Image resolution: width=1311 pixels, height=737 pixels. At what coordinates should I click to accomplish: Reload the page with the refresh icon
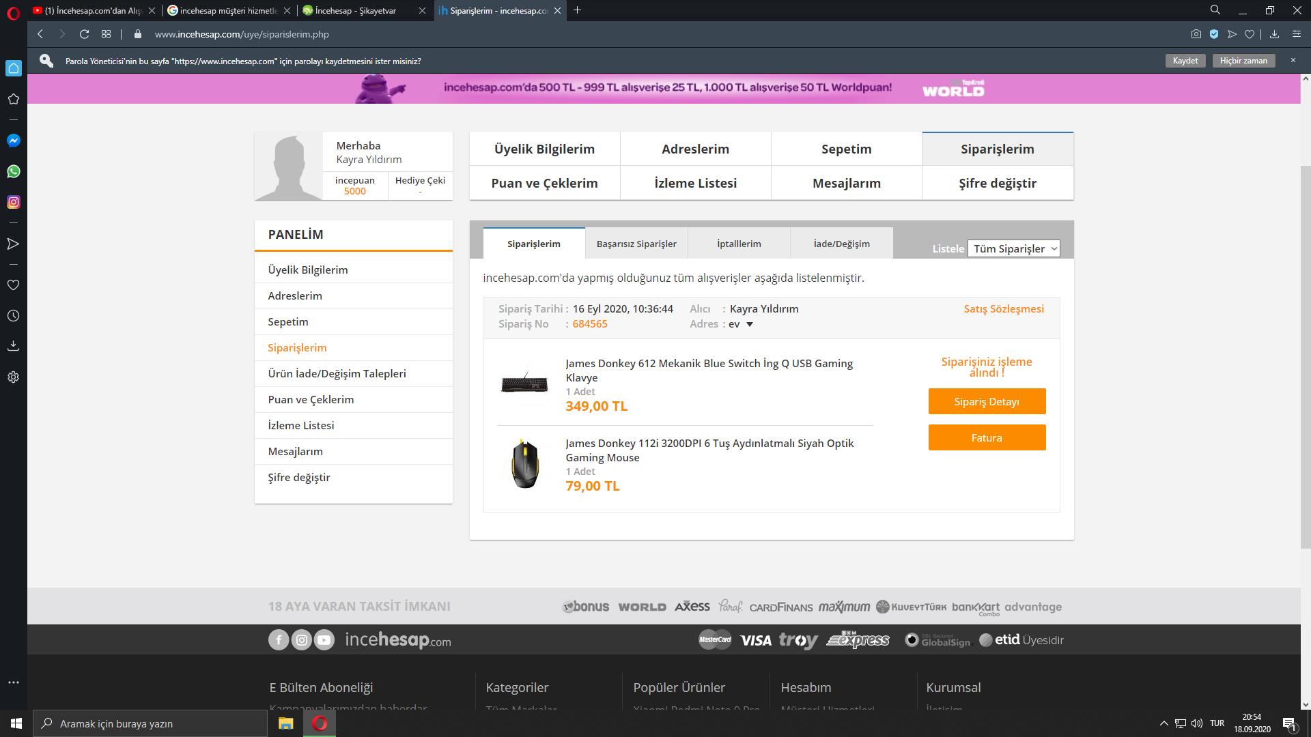click(x=84, y=34)
